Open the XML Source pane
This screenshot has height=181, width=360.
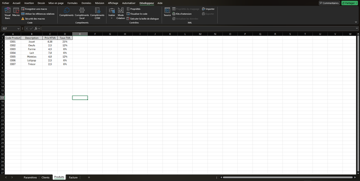coord(167,12)
